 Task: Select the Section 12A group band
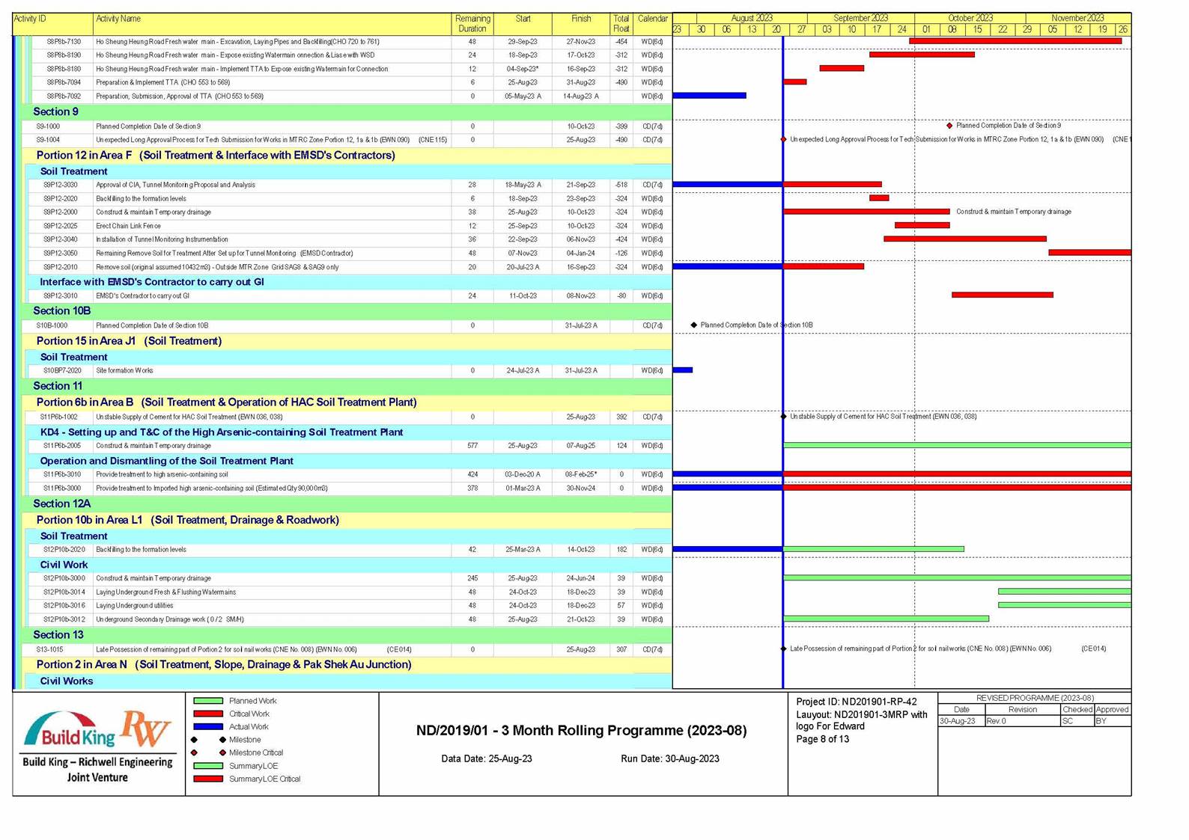[x=346, y=503]
